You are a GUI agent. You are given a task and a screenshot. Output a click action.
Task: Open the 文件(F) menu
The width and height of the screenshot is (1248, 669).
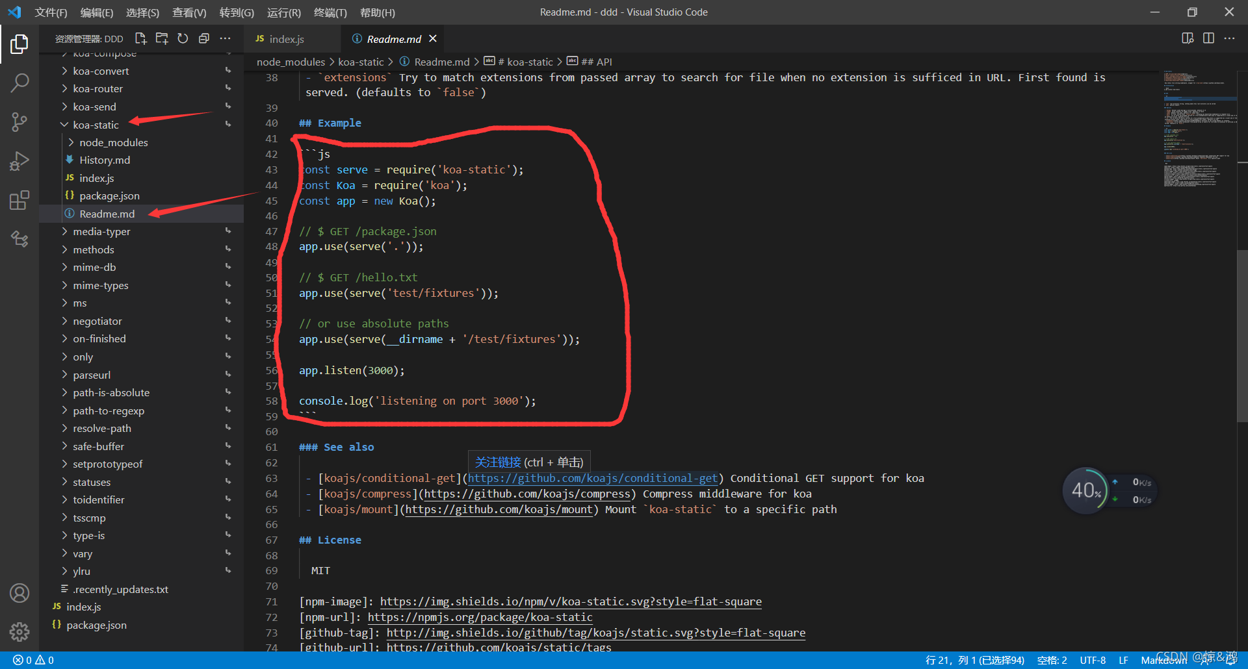tap(51, 12)
